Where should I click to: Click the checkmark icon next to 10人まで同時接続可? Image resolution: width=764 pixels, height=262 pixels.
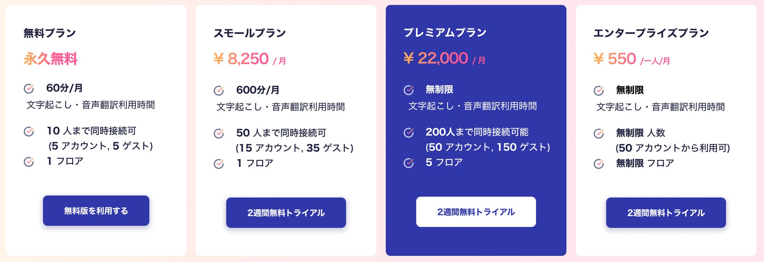(29, 131)
